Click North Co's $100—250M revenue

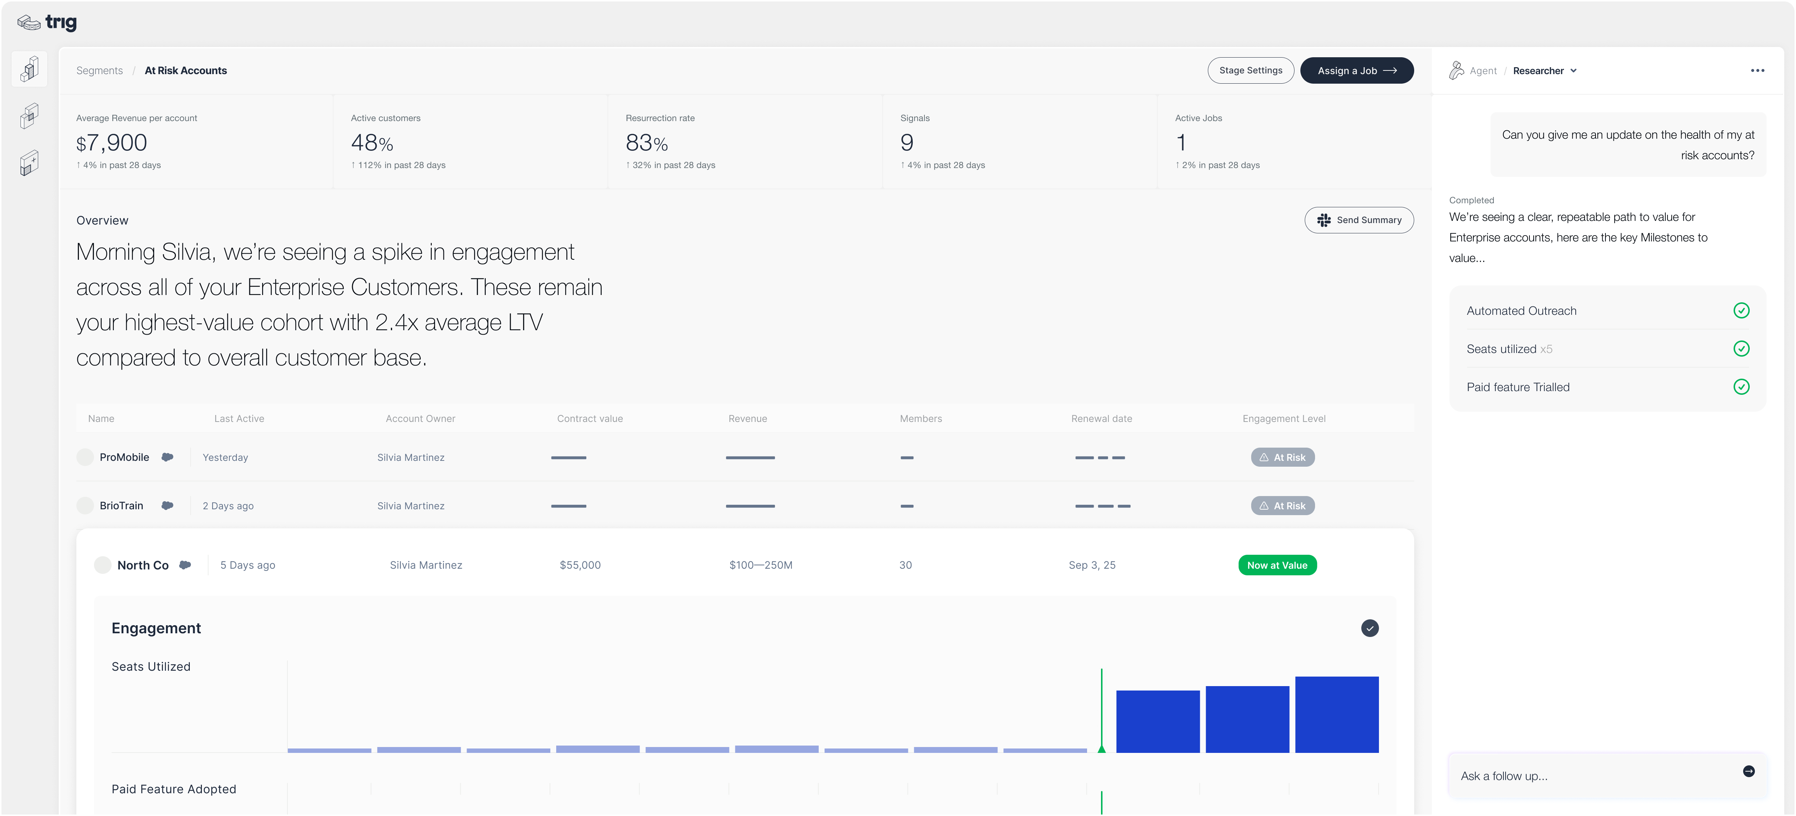(761, 565)
